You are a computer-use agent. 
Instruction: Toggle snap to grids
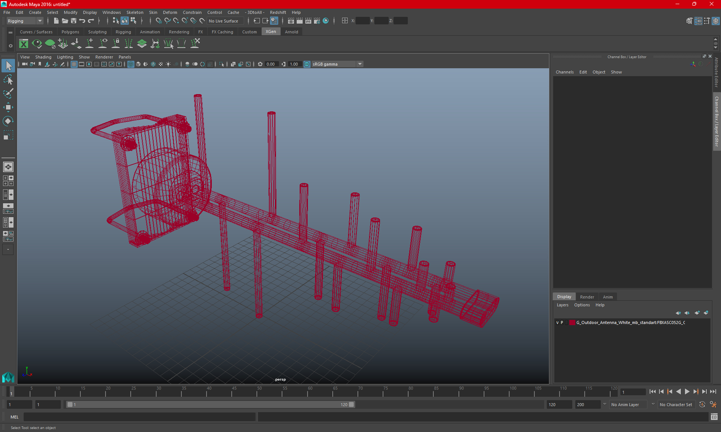(158, 21)
